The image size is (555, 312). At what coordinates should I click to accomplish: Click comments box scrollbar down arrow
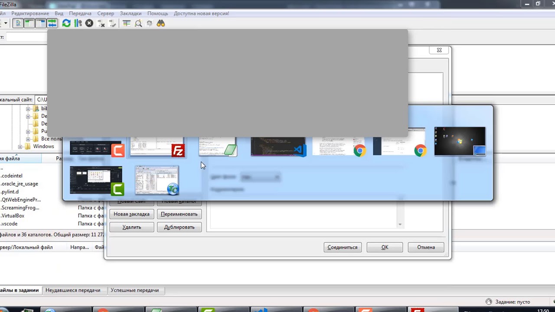point(400,225)
